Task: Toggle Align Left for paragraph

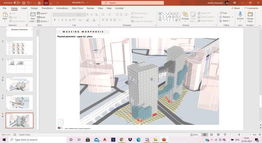Action: (103, 20)
